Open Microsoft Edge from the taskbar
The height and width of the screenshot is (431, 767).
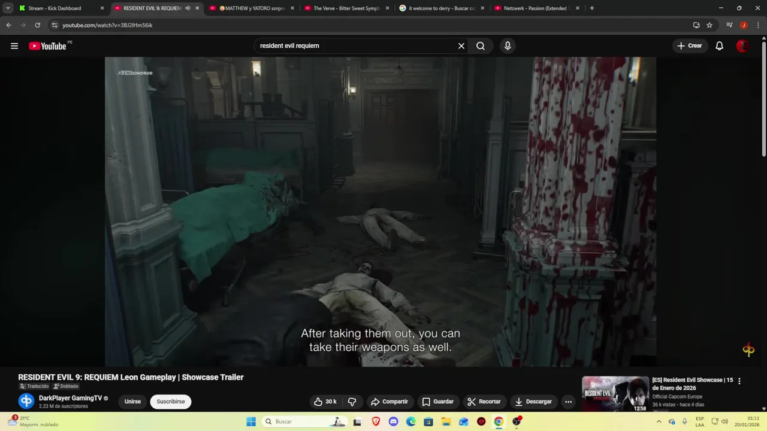[x=410, y=421]
